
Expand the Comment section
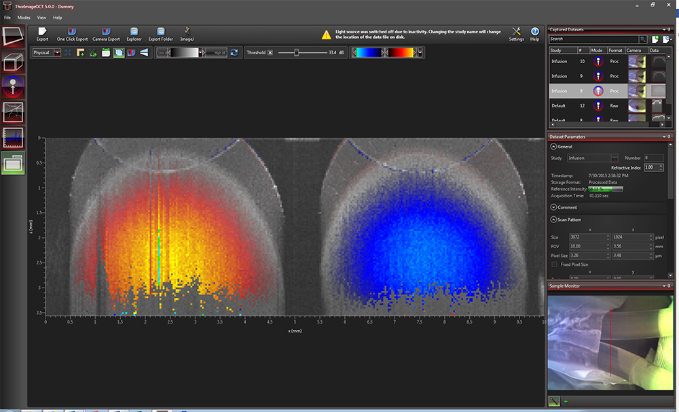click(554, 207)
